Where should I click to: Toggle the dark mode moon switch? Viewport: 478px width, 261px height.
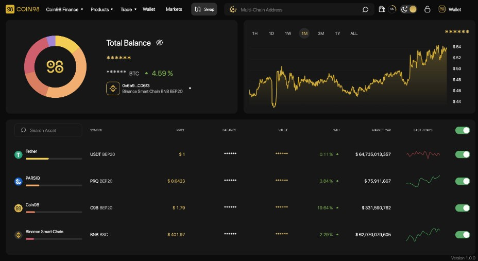click(x=408, y=9)
